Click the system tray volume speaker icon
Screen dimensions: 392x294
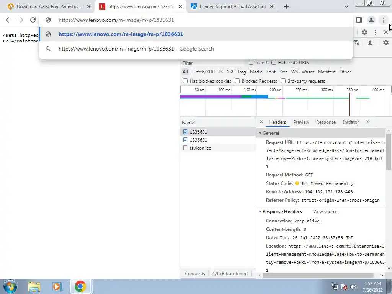point(353,287)
